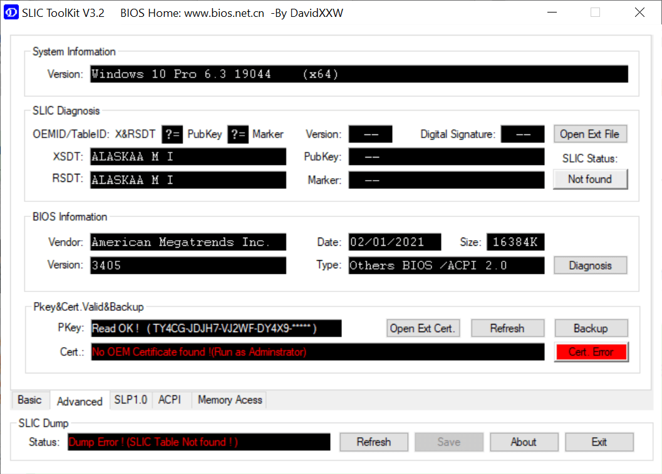662x474 pixels.
Task: Click the XSDT value field
Action: (x=188, y=156)
